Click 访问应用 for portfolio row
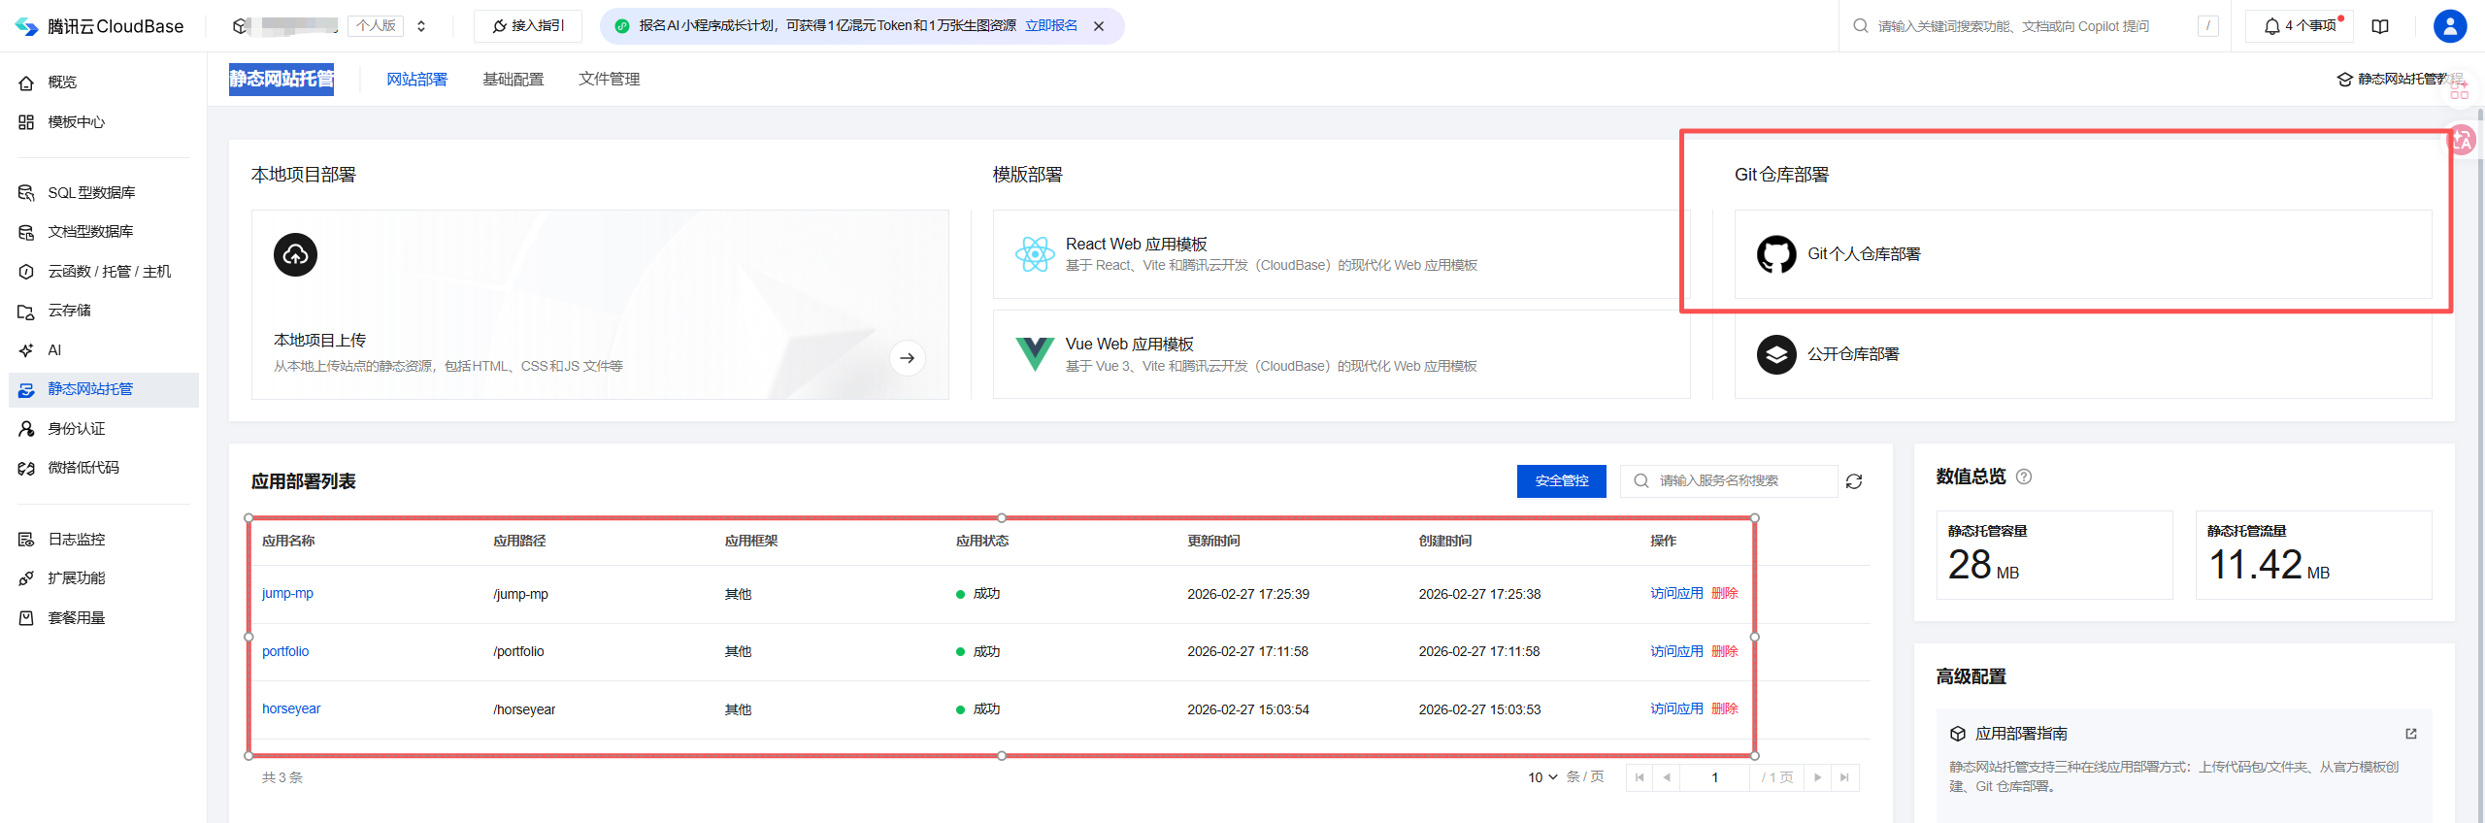The width and height of the screenshot is (2485, 823). [1676, 652]
